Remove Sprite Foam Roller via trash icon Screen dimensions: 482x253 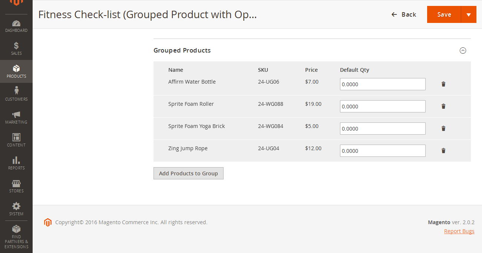pos(443,106)
